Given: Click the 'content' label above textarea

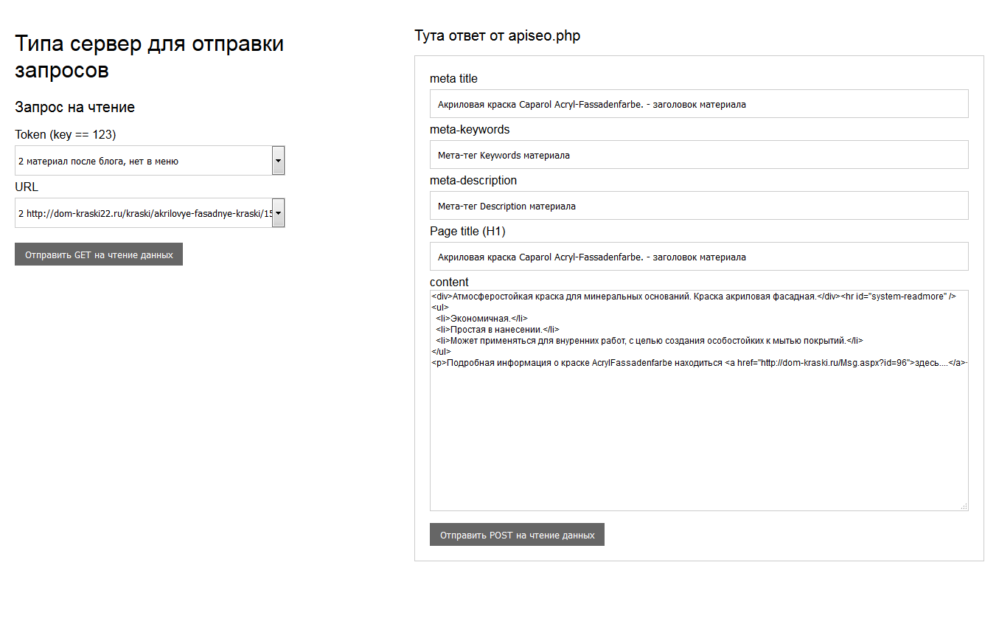Looking at the screenshot, I should 449,283.
